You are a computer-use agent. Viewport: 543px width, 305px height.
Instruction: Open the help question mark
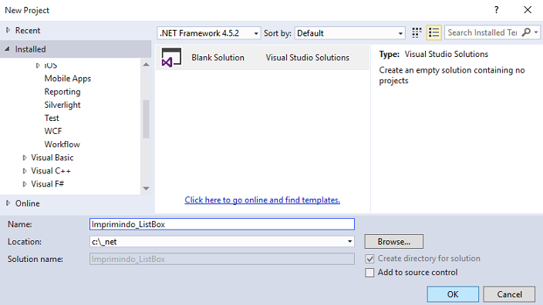pos(496,10)
